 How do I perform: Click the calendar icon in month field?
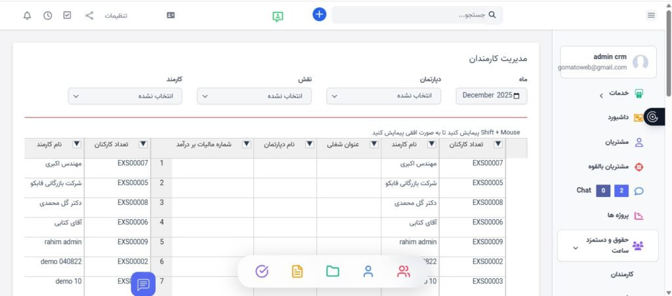(x=516, y=96)
